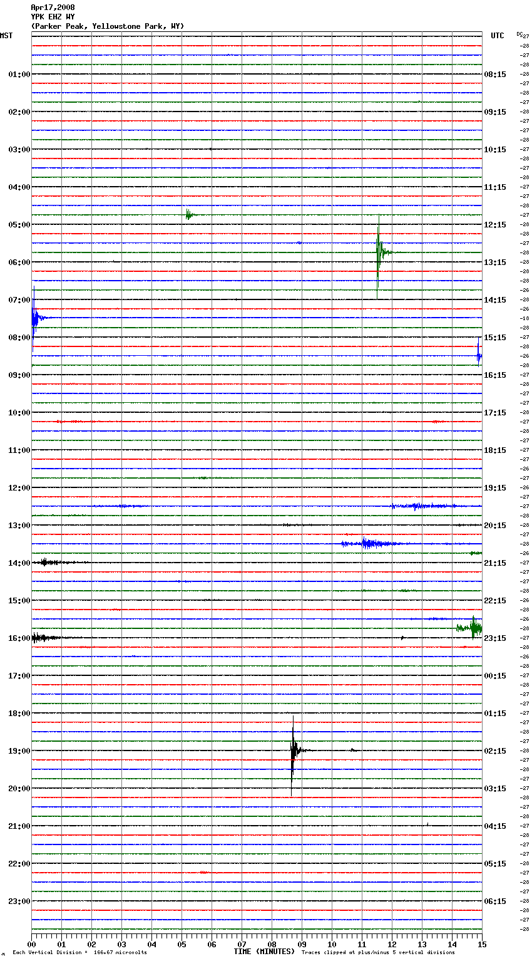Click minute tick 03 on bottom axis
The image size is (532, 961).
click(121, 944)
